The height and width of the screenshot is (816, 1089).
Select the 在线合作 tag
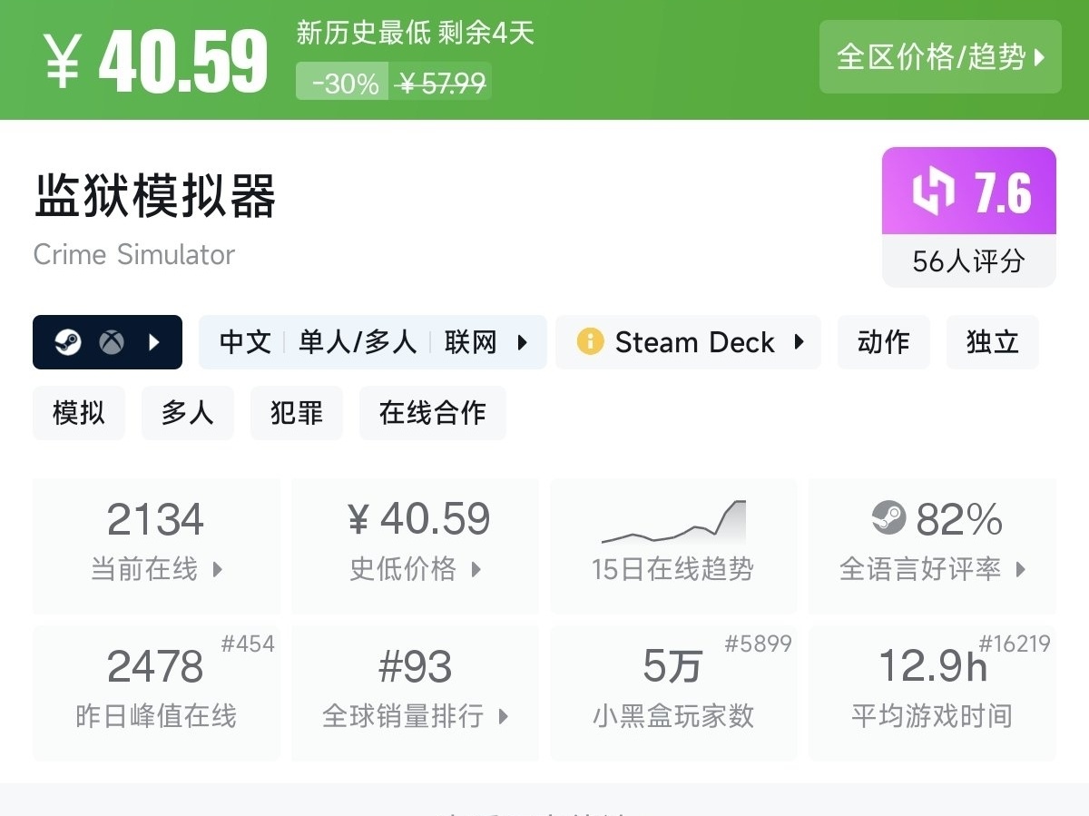pos(432,413)
